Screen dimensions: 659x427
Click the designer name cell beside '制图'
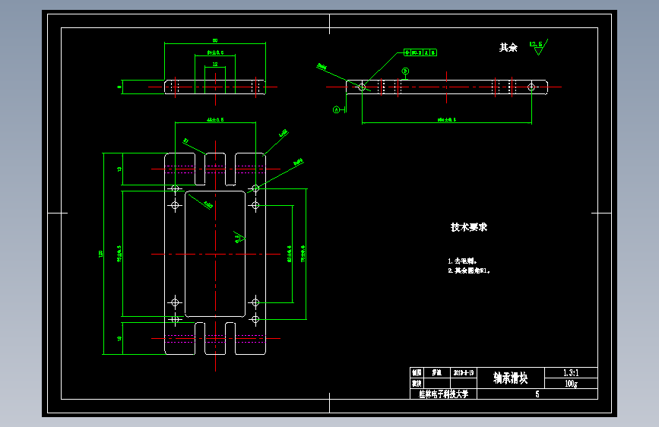tap(436, 373)
